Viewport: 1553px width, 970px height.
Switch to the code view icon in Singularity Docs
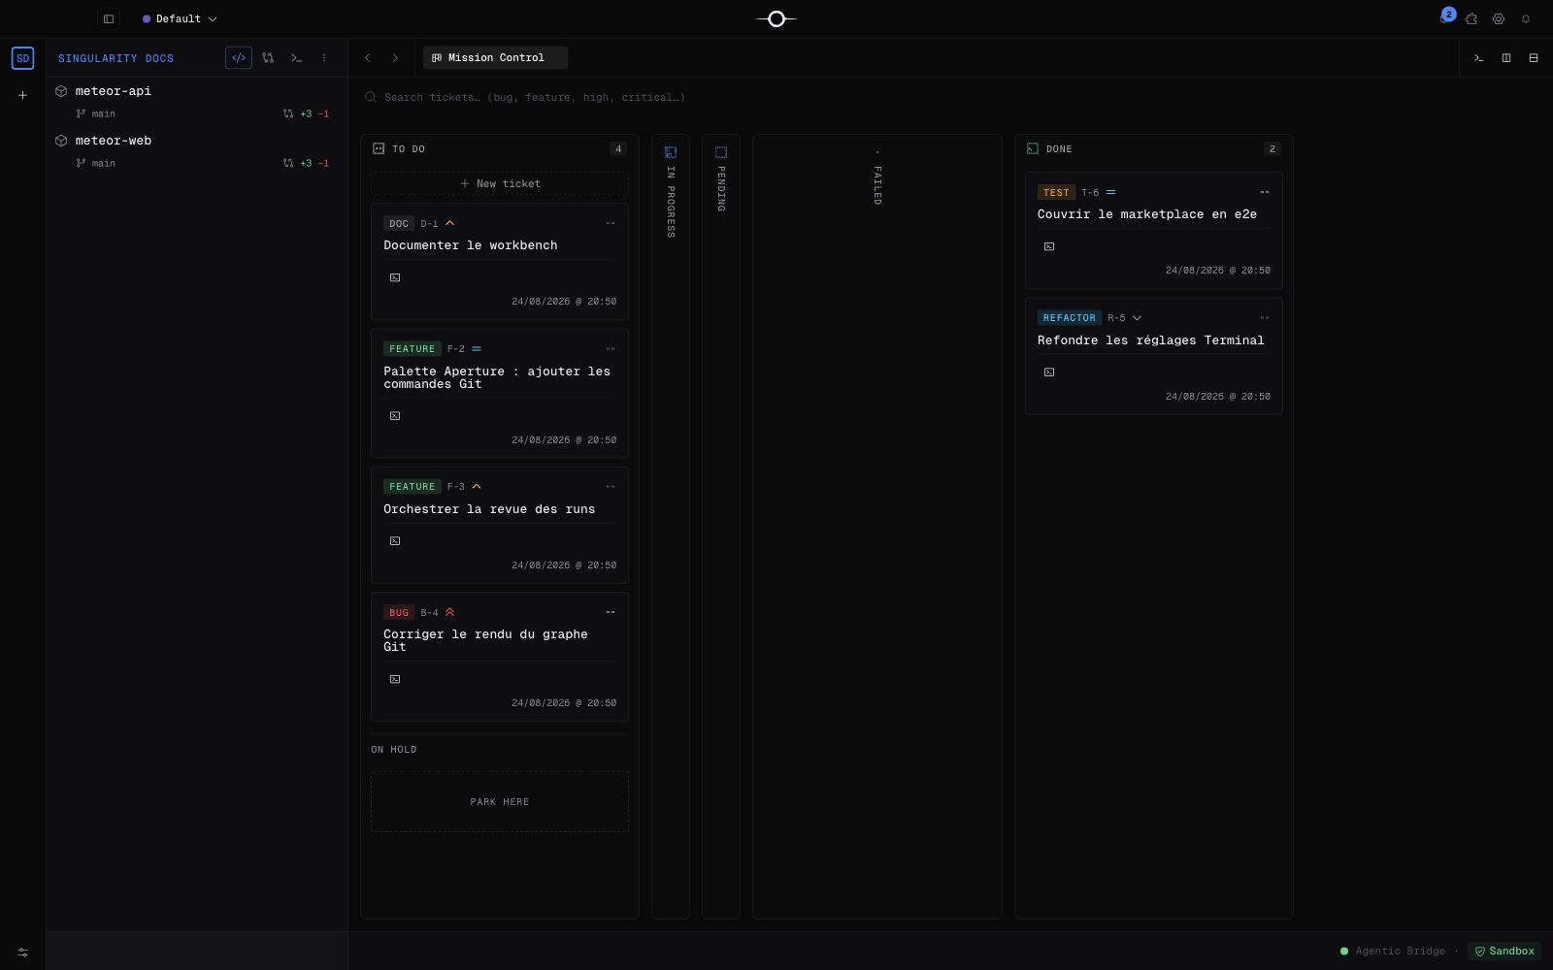(x=239, y=58)
